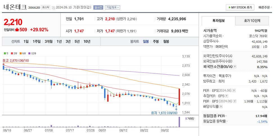Click the 3,139 price axis label
This screenshot has width=274, height=136.
[x=186, y=57]
